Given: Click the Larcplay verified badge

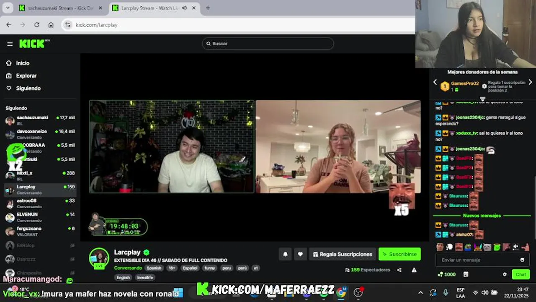Looking at the screenshot, I should [x=146, y=252].
